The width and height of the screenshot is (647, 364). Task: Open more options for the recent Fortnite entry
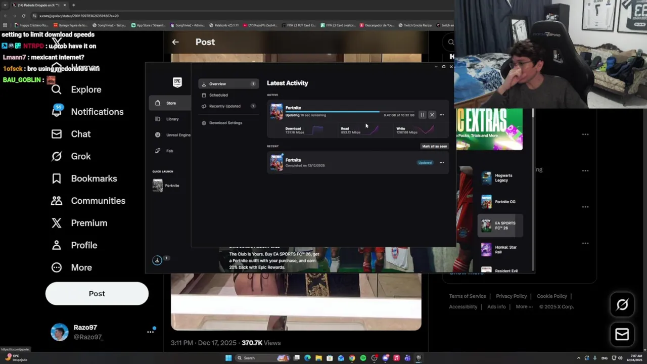442,163
